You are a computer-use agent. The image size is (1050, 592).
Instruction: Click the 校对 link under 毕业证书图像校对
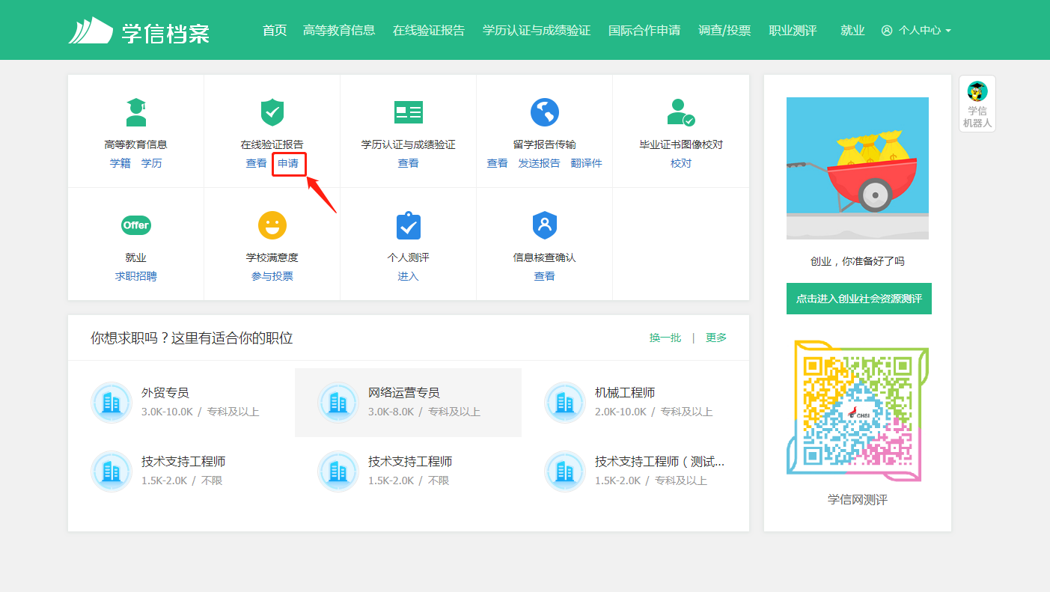pyautogui.click(x=681, y=163)
